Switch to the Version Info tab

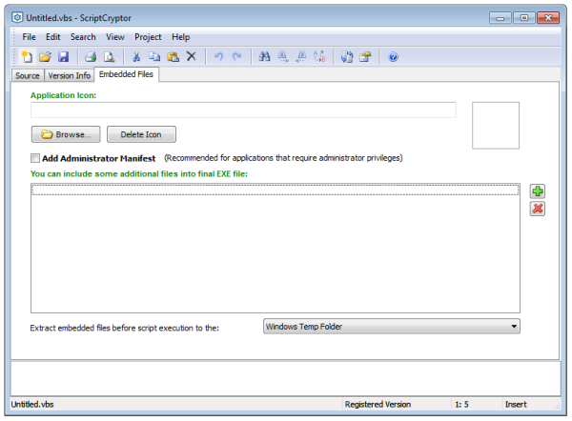(70, 75)
